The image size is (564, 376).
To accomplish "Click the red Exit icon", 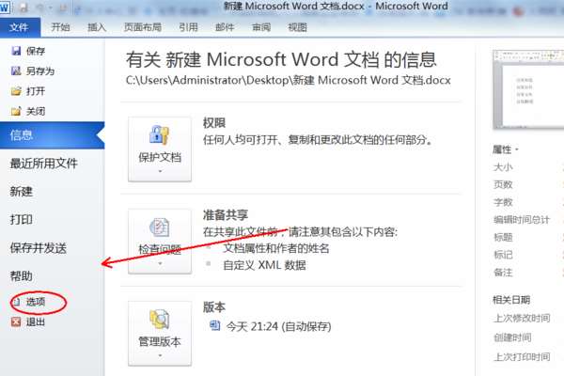I will click(x=16, y=321).
